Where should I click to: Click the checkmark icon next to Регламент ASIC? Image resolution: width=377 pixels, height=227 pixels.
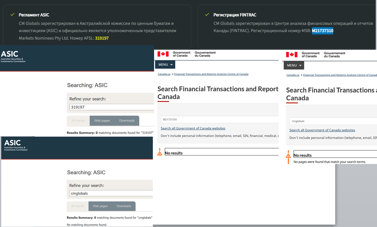click(x=12, y=15)
